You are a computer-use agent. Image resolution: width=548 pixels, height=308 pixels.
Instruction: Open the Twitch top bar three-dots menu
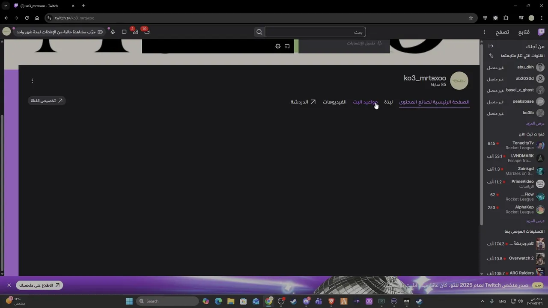pos(484,32)
